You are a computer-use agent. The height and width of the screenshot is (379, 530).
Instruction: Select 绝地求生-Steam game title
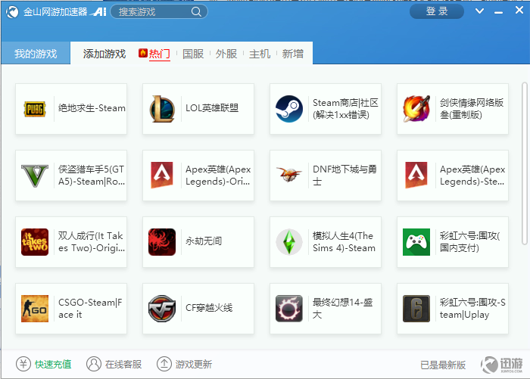click(x=92, y=108)
